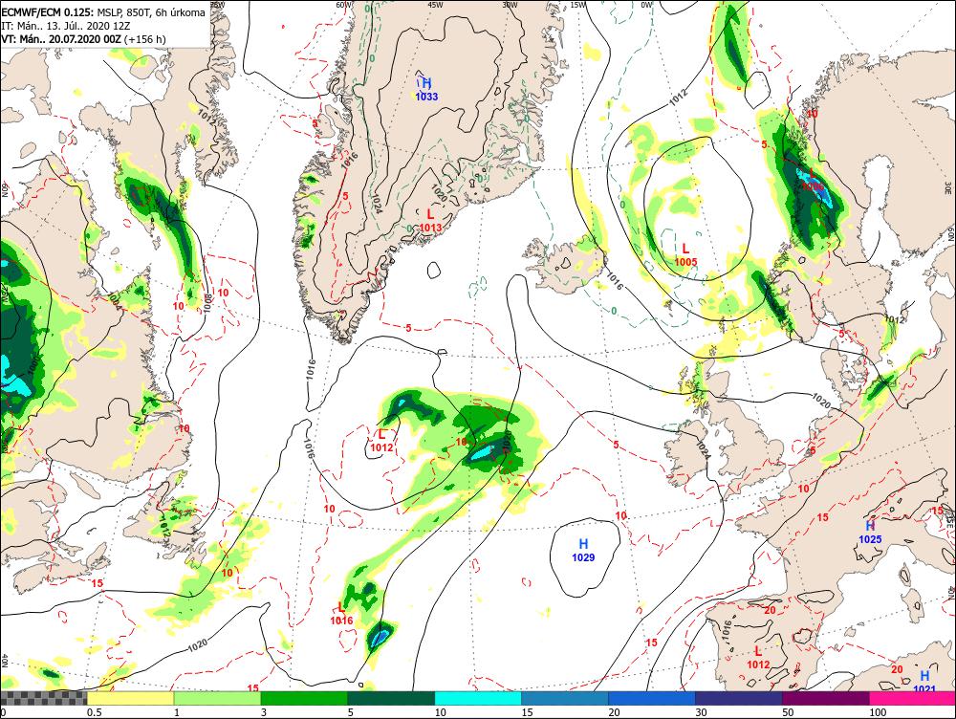Click the '45W' longitude label at top
Screen dimensions: 956x719
pyautogui.click(x=435, y=4)
